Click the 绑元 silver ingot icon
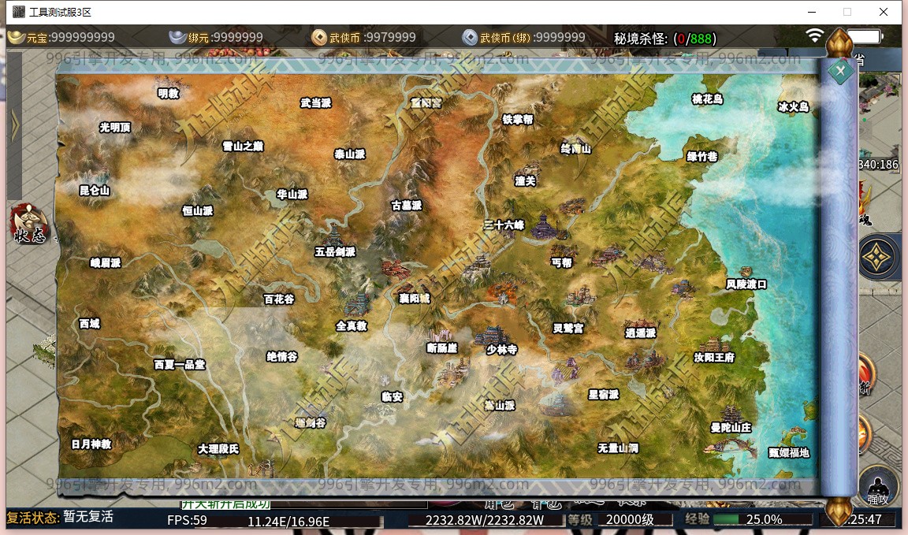Image resolution: width=908 pixels, height=535 pixels. point(177,38)
